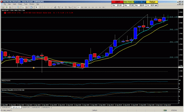Switch to M15 timeframe

82,7
